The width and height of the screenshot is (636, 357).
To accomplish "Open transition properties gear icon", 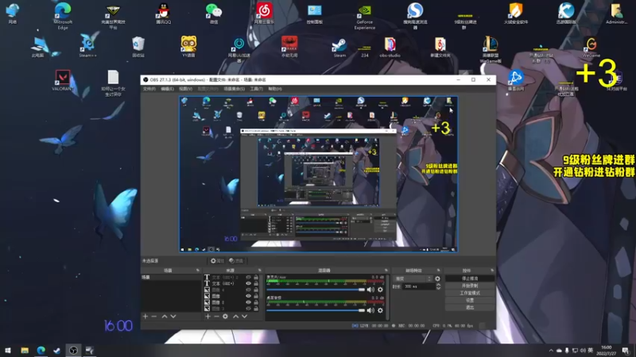I will tap(437, 278).
